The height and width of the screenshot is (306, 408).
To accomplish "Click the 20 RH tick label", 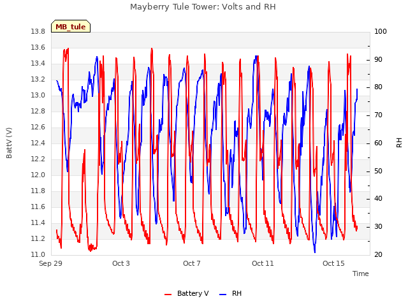I will click(378, 254).
